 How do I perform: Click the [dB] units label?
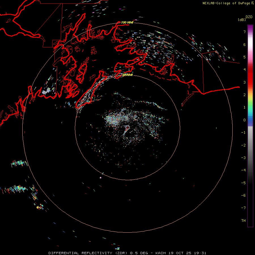coord(242,20)
